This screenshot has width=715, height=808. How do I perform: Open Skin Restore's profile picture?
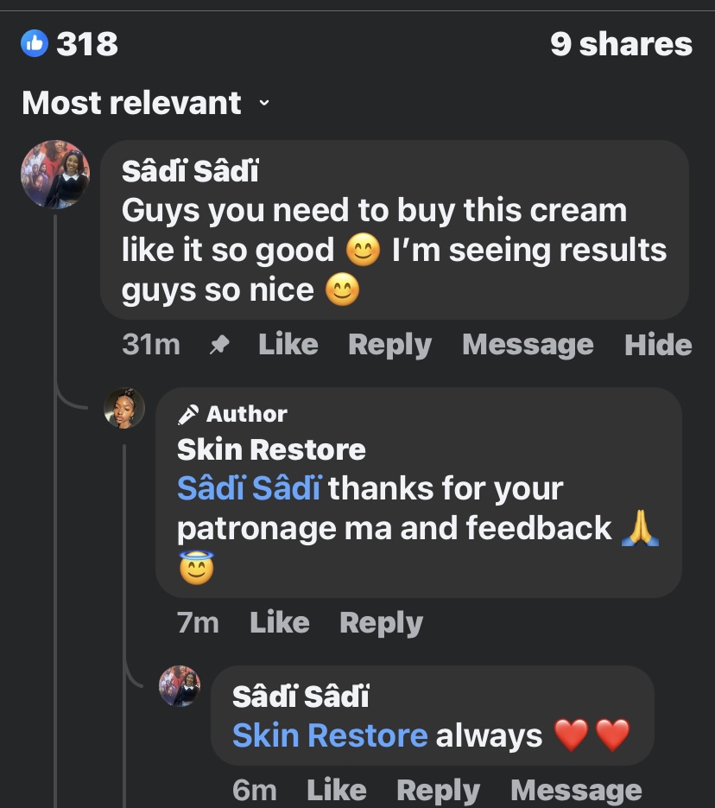pos(124,408)
